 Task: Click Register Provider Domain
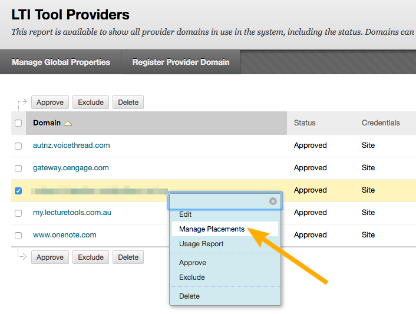click(180, 62)
